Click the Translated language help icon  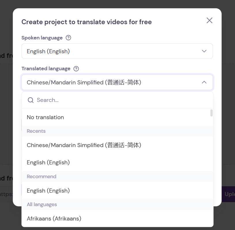(76, 69)
